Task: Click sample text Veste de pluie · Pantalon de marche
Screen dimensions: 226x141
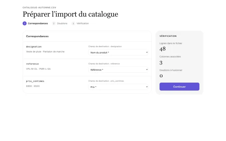Action: 45,51
